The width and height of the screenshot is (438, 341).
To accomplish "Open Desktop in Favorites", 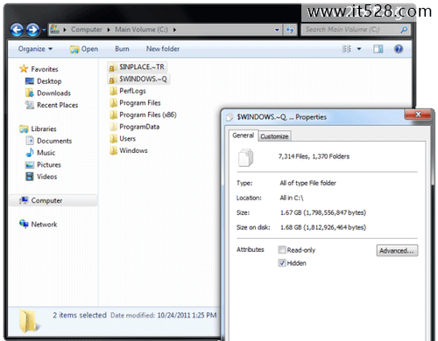I will coord(49,81).
